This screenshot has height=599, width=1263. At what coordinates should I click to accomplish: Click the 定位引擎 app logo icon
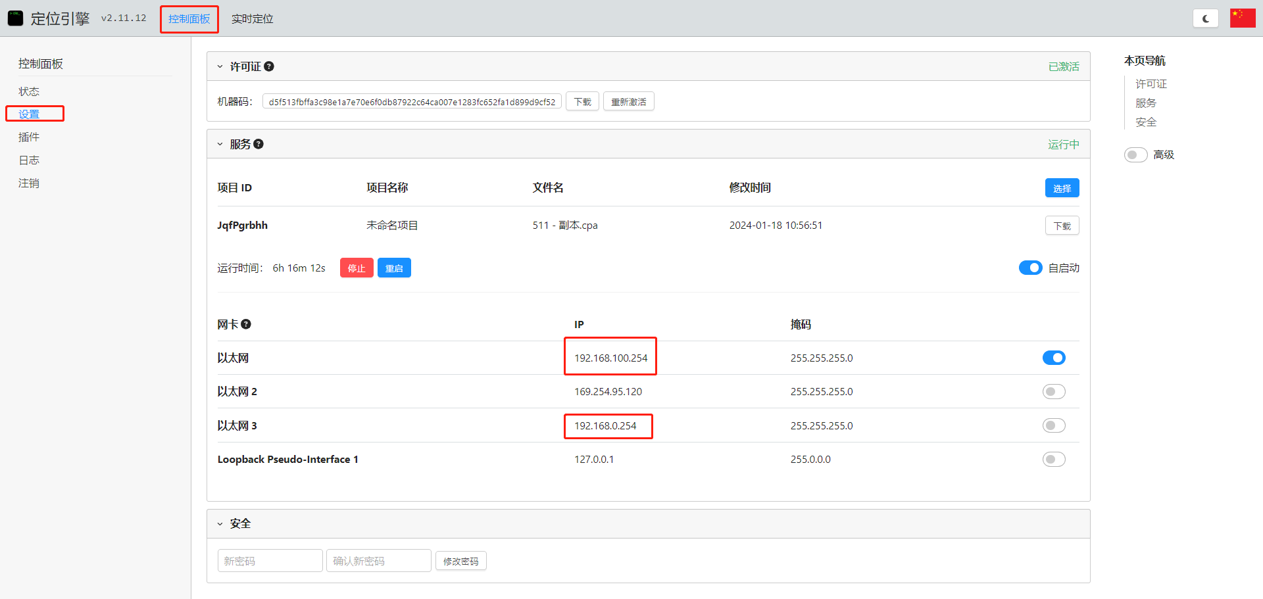tap(15, 18)
